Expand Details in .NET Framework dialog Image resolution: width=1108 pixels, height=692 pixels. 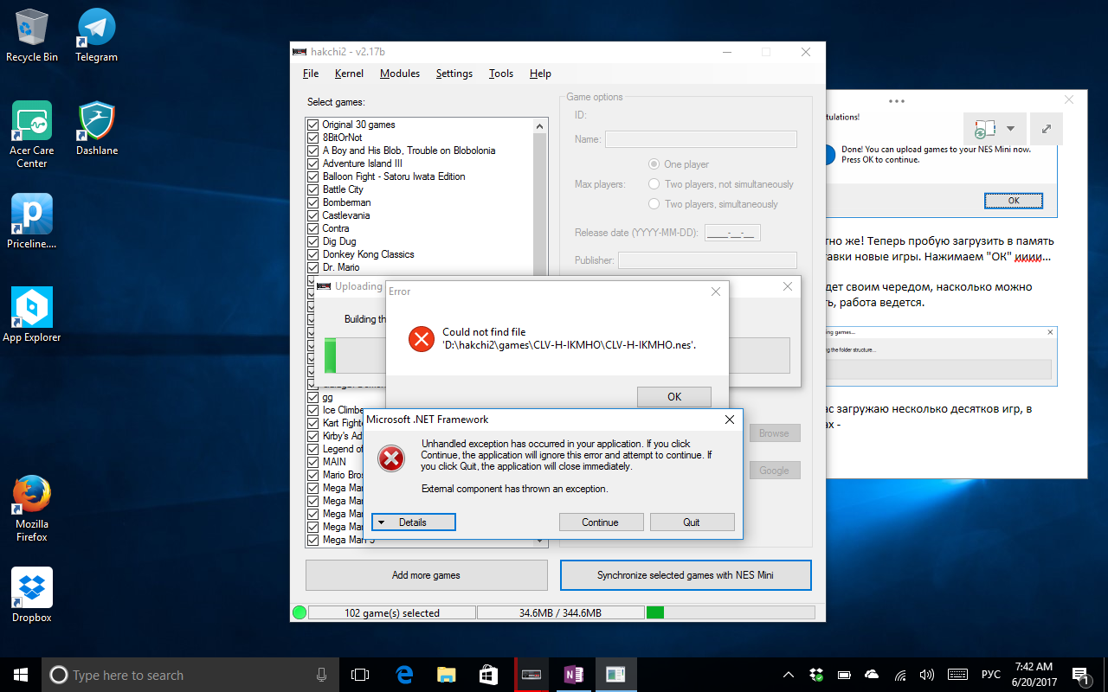coord(413,522)
